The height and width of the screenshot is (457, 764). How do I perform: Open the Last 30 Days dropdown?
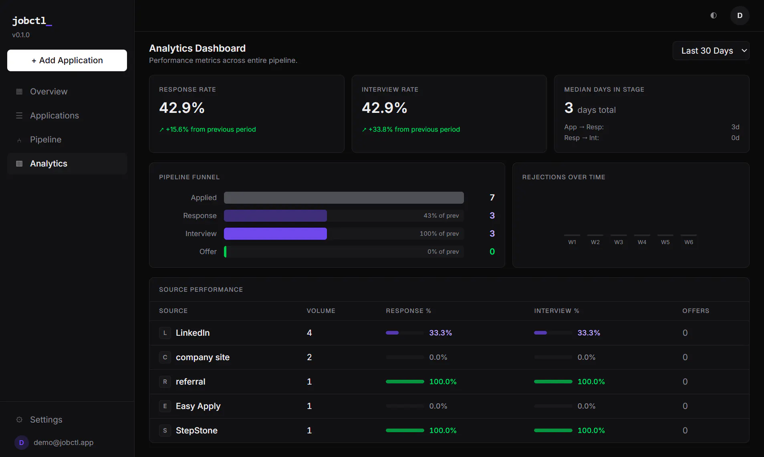pos(711,51)
